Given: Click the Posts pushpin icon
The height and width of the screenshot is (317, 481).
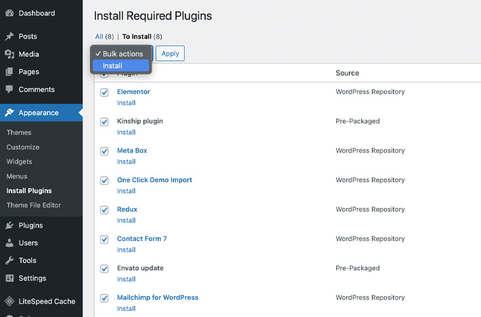Looking at the screenshot, I should [9, 37].
